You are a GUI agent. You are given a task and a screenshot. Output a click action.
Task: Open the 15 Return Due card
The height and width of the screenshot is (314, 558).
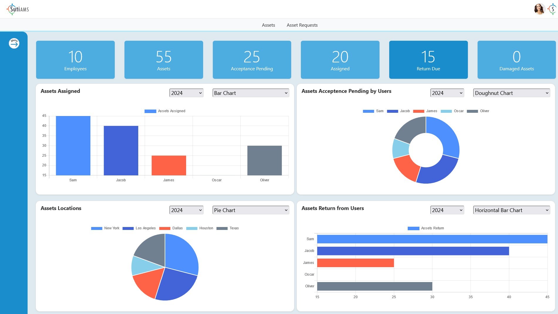pyautogui.click(x=429, y=60)
